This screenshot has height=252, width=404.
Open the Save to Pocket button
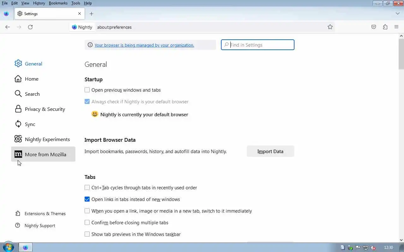point(374,27)
